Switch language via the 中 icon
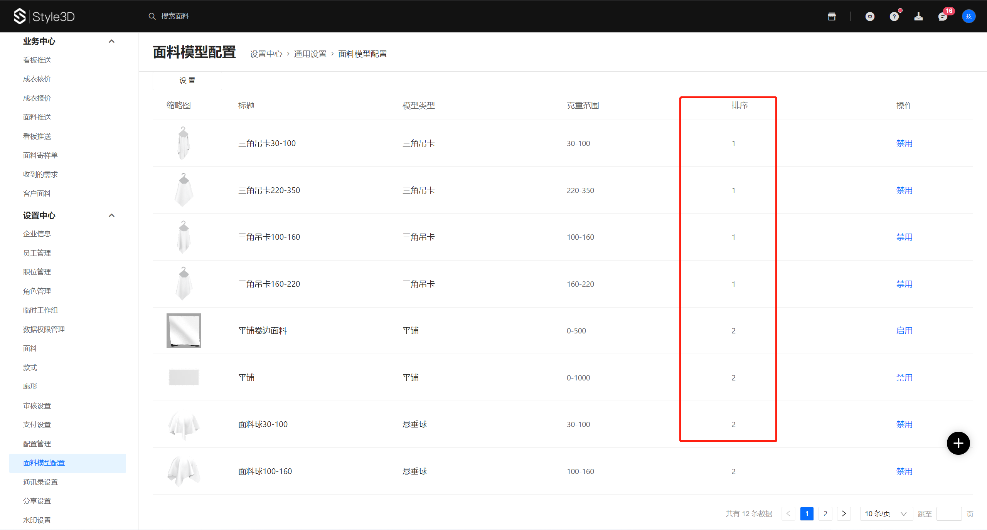The height and width of the screenshot is (530, 987). 870,16
